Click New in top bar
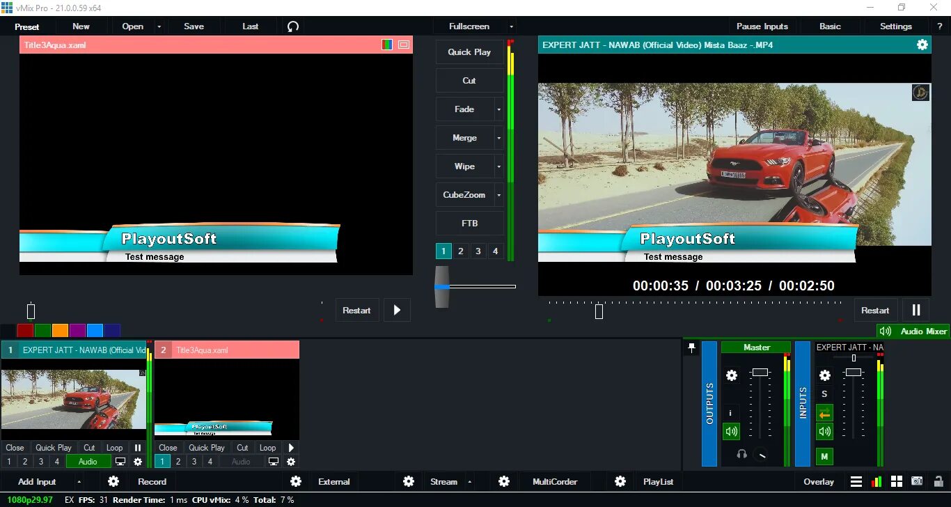This screenshot has height=507, width=951. (81, 26)
